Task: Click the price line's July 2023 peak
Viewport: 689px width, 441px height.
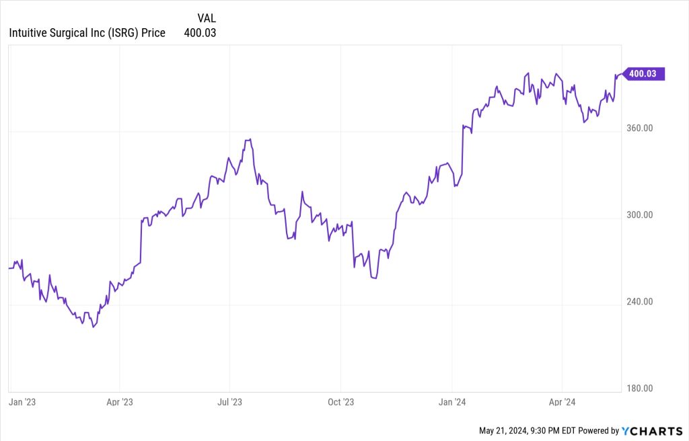Action: coord(250,140)
